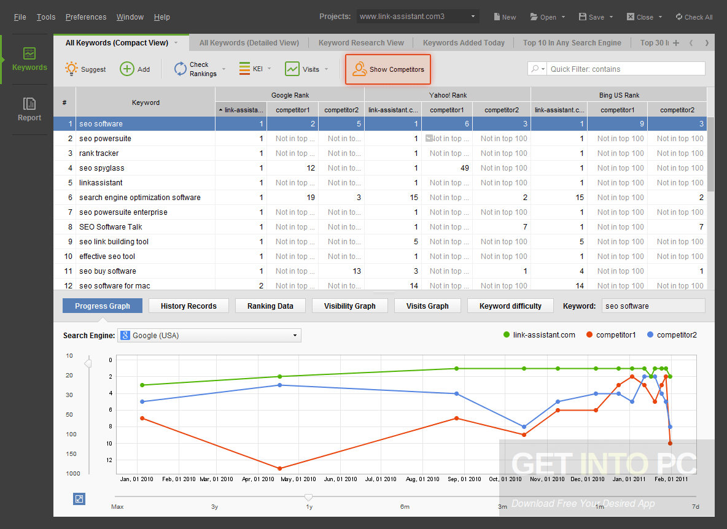Image resolution: width=727 pixels, height=529 pixels.
Task: Expand the KEI dropdown arrow
Action: click(270, 69)
